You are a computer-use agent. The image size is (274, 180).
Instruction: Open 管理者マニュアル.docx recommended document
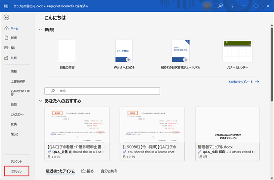click(x=227, y=134)
